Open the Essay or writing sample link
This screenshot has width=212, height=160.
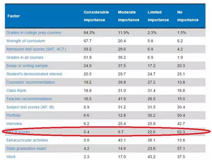27,66
